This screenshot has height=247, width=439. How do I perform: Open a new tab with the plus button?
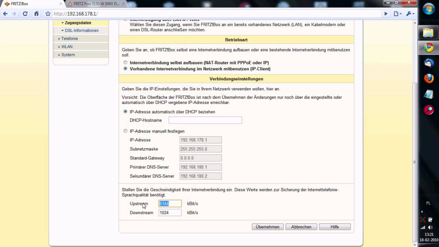(x=133, y=4)
